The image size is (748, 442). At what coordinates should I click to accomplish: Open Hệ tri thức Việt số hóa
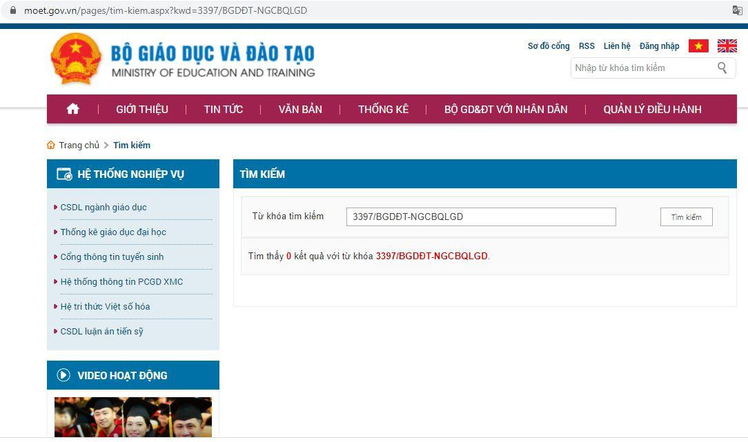coord(105,307)
